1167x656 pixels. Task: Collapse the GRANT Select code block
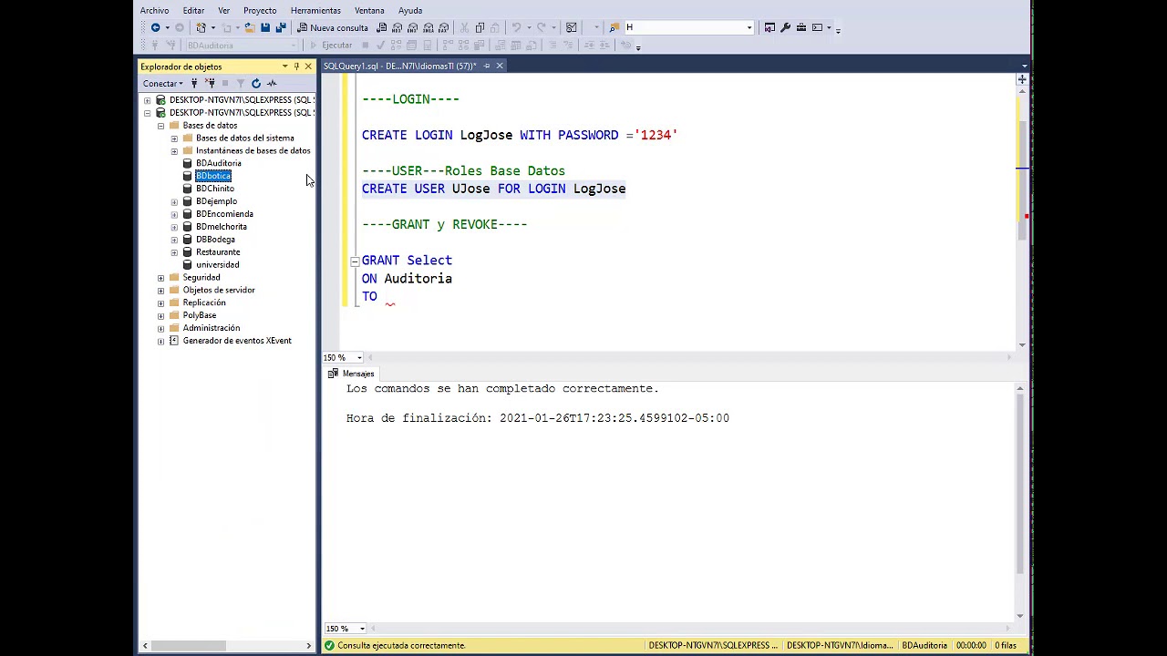[355, 261]
